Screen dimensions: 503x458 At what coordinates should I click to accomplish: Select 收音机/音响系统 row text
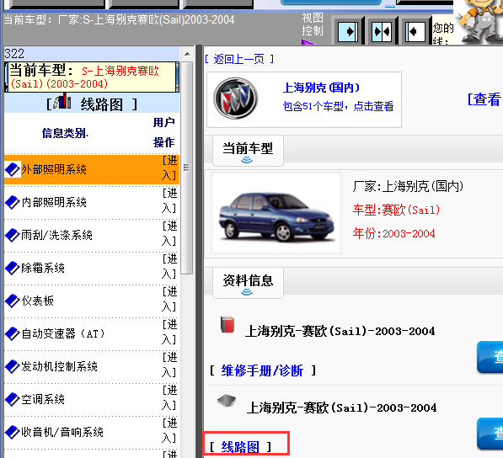[62, 432]
